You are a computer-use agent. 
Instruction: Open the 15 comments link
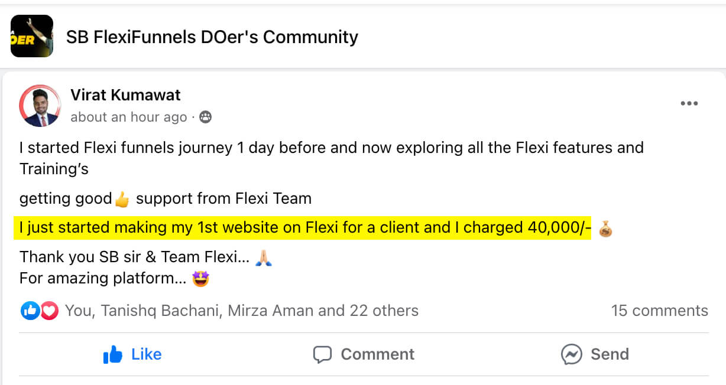[x=659, y=311]
